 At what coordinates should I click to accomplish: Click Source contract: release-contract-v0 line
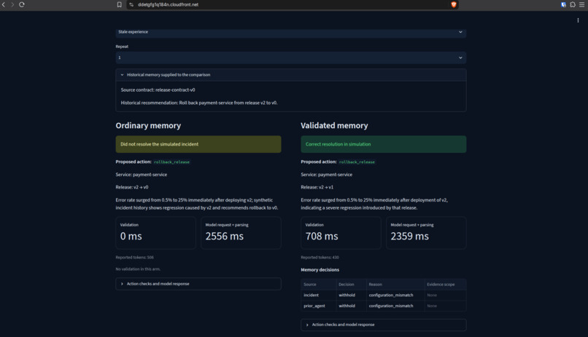click(158, 90)
